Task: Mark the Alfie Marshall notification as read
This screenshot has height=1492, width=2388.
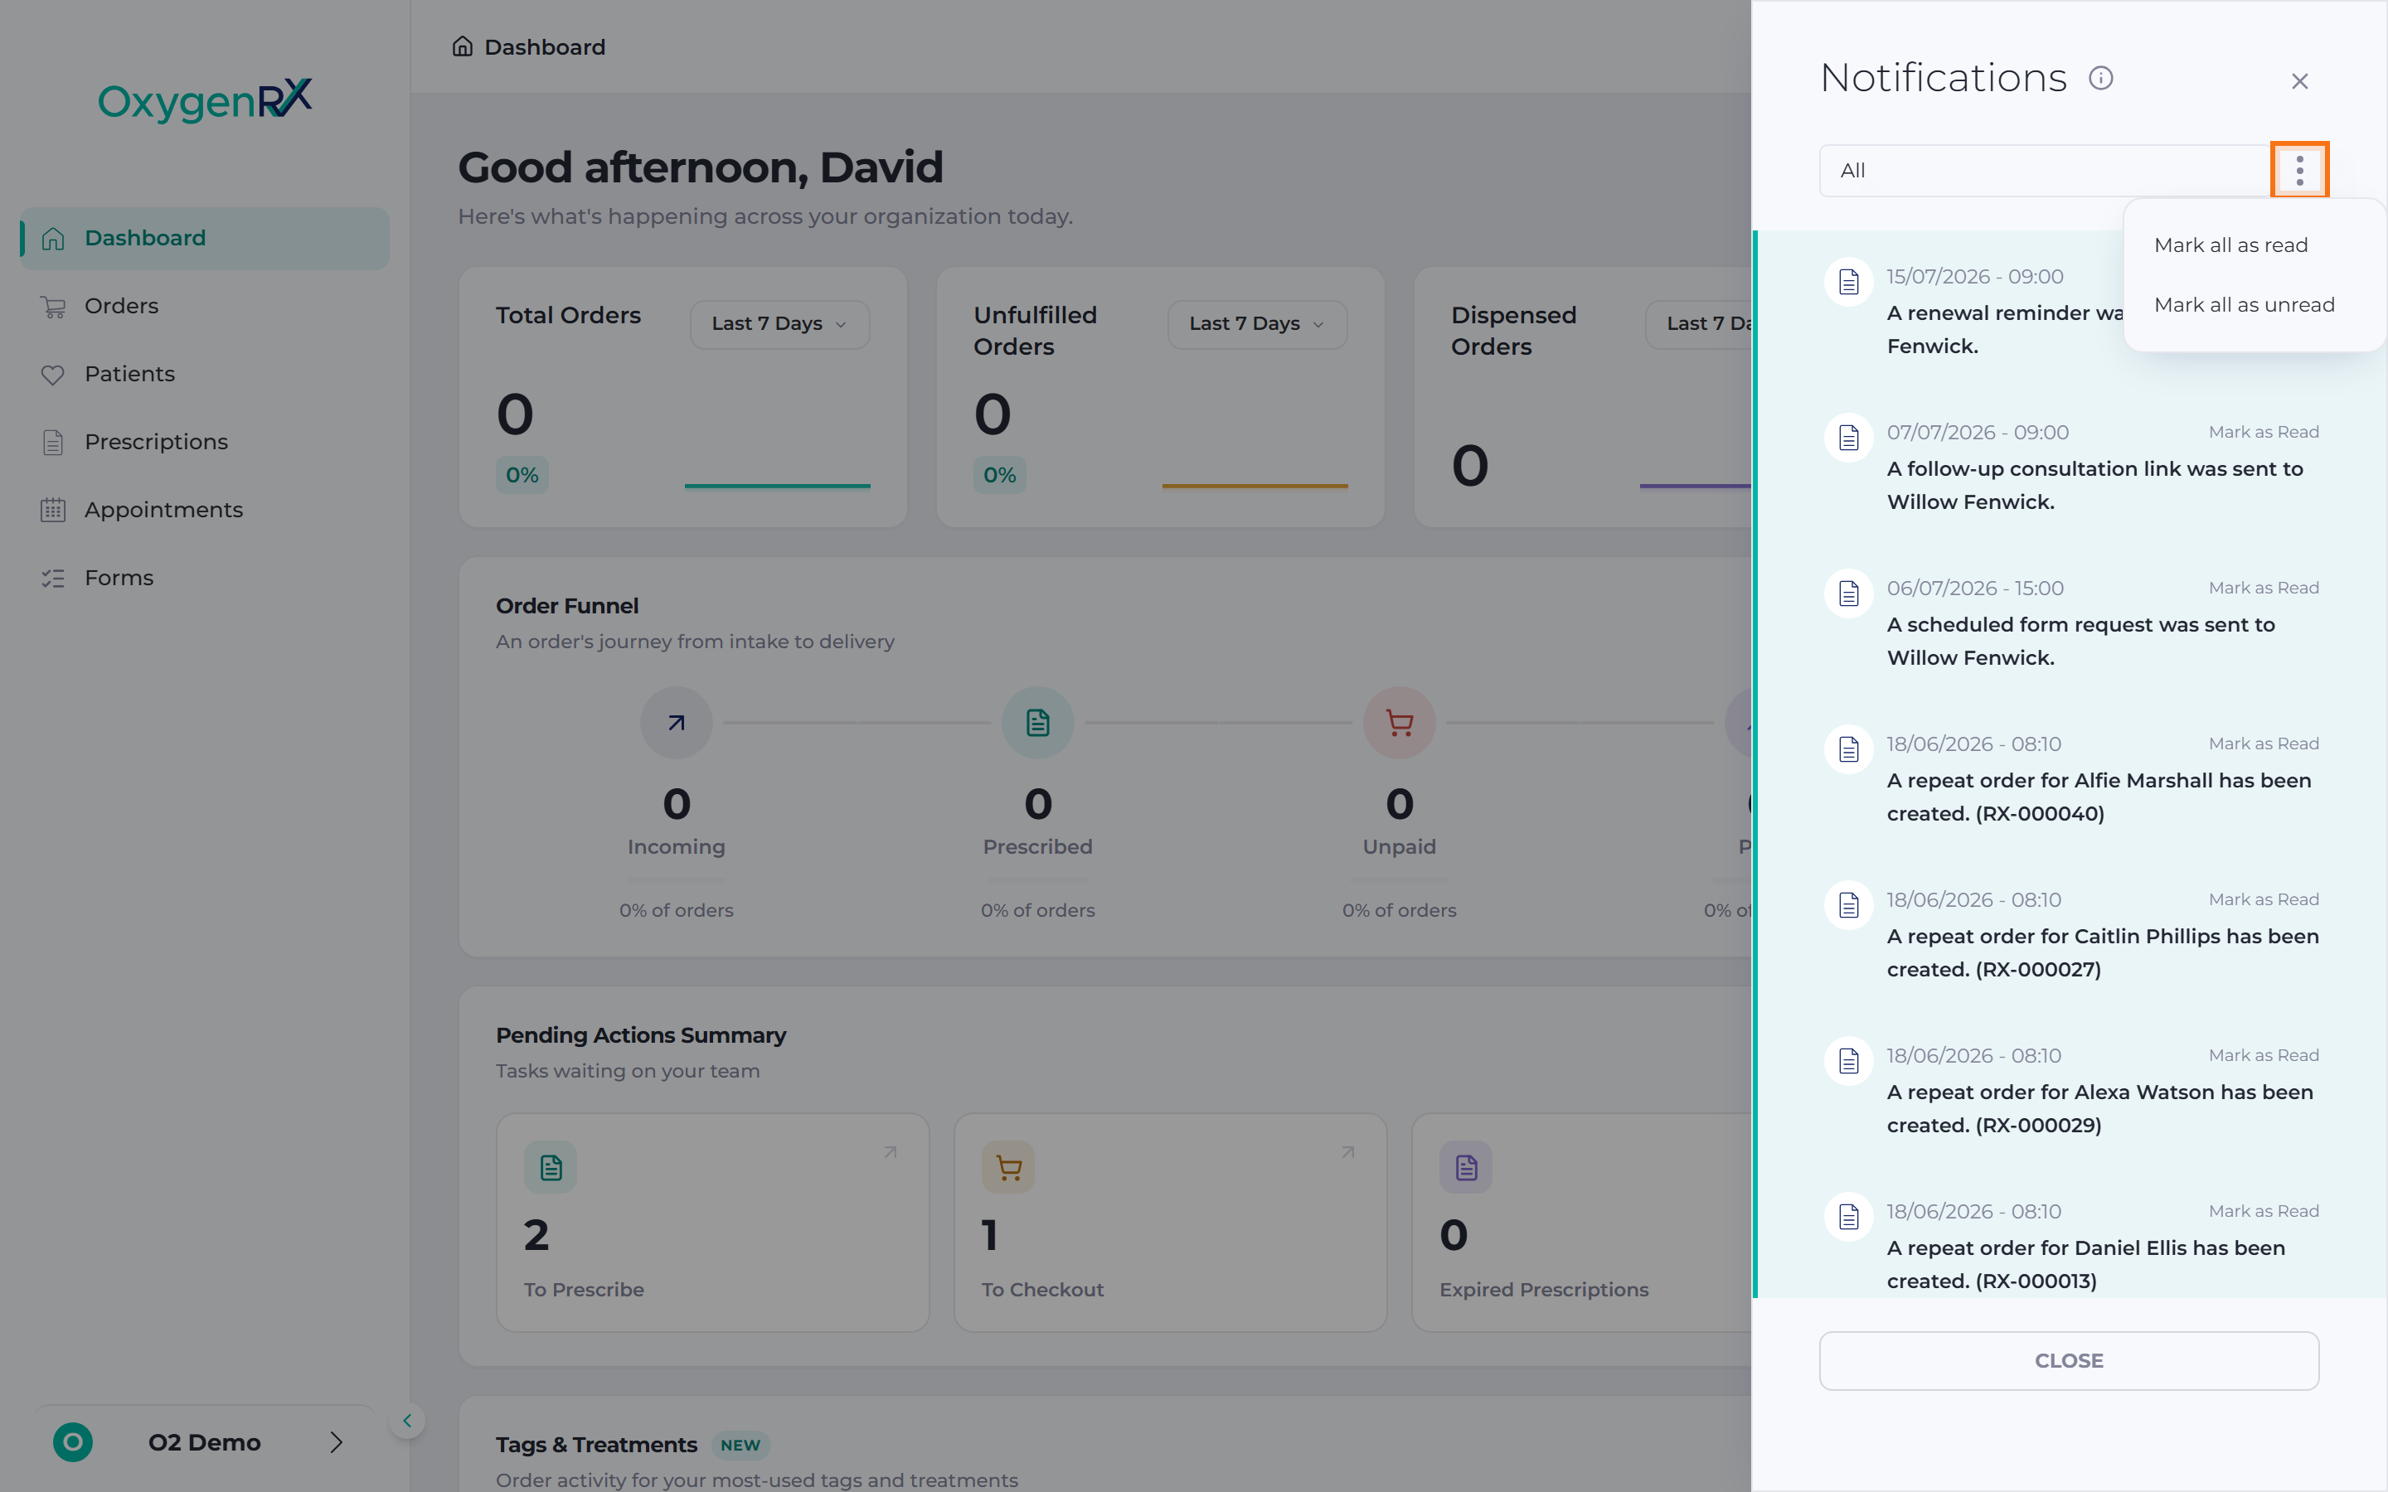Action: click(2264, 744)
